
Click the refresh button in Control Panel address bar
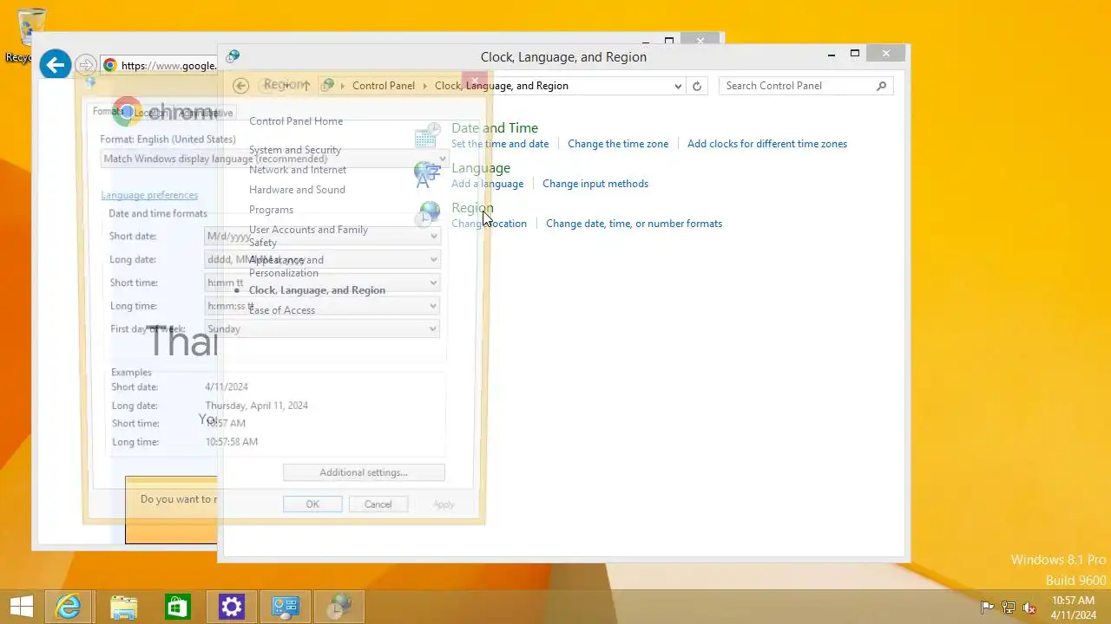tap(697, 86)
